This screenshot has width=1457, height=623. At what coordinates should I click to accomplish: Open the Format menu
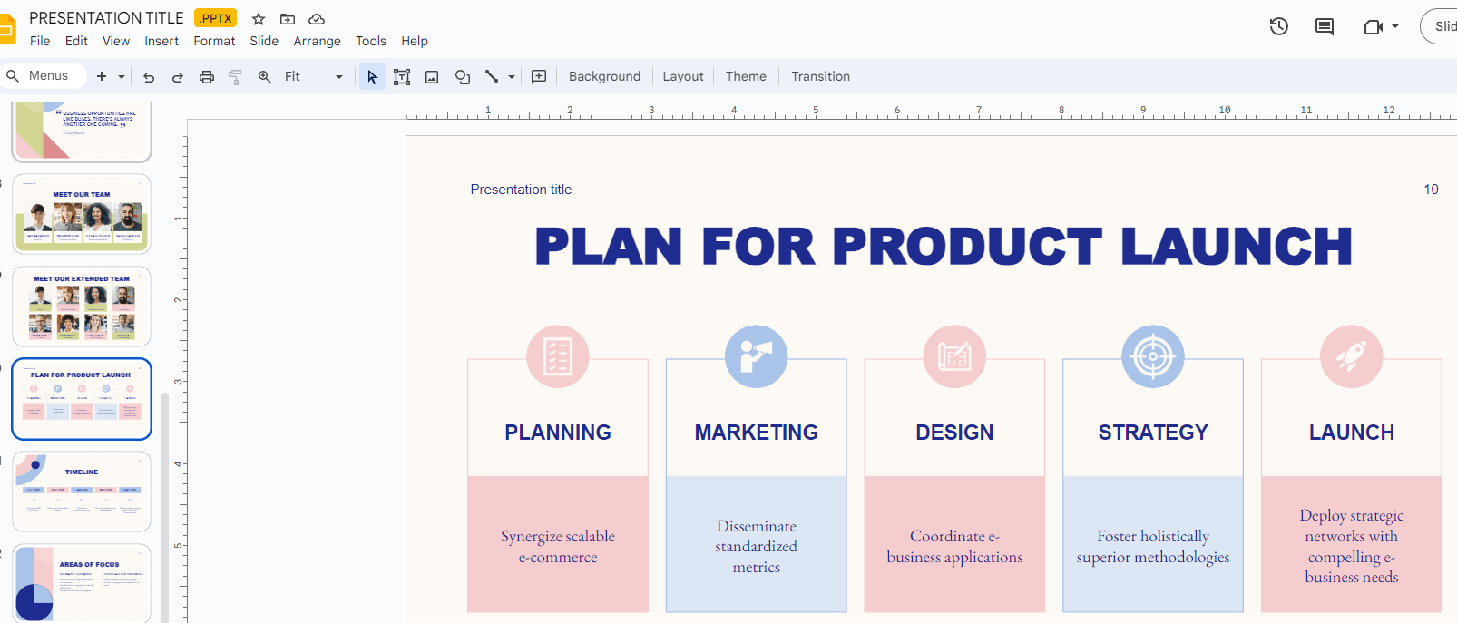coord(214,41)
